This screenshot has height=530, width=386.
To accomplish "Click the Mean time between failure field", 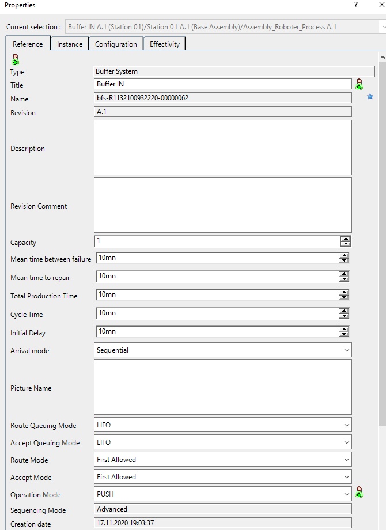I will (x=217, y=258).
